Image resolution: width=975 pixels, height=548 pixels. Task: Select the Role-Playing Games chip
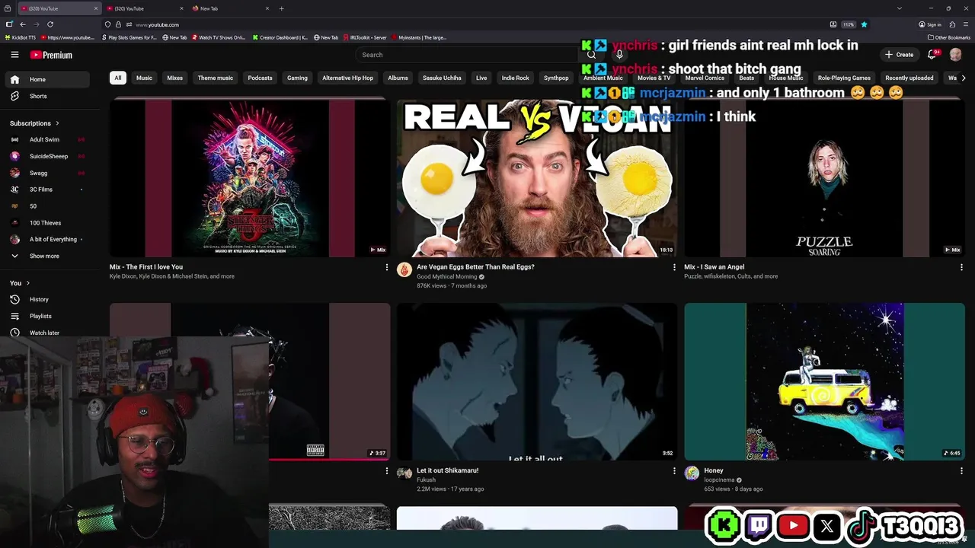[844, 78]
